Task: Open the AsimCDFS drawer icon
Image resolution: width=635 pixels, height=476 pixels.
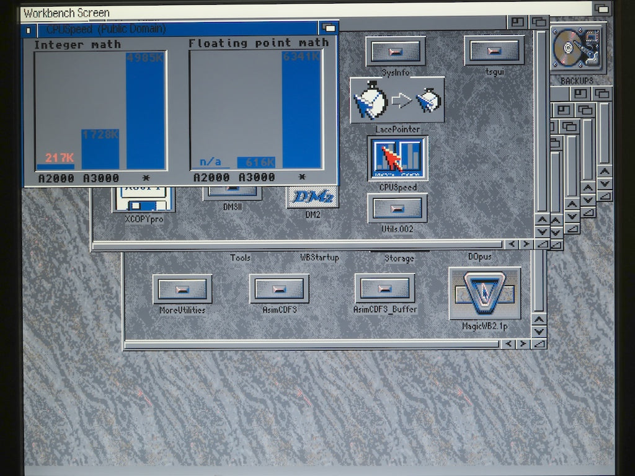Action: pyautogui.click(x=279, y=289)
